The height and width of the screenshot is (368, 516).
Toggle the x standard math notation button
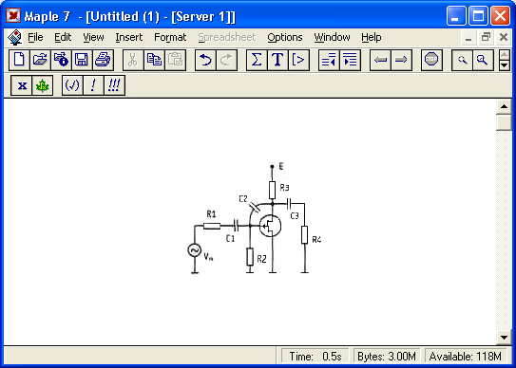coord(22,85)
